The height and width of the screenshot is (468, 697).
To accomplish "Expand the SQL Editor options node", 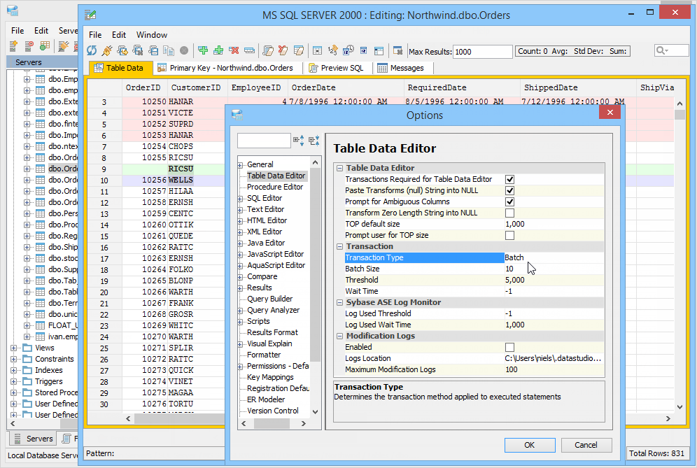I will tap(241, 199).
